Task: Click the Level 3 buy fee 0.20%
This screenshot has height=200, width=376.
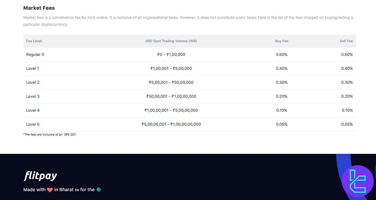Action: coord(282,96)
